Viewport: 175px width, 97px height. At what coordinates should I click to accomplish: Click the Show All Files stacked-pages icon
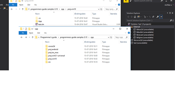153,17
